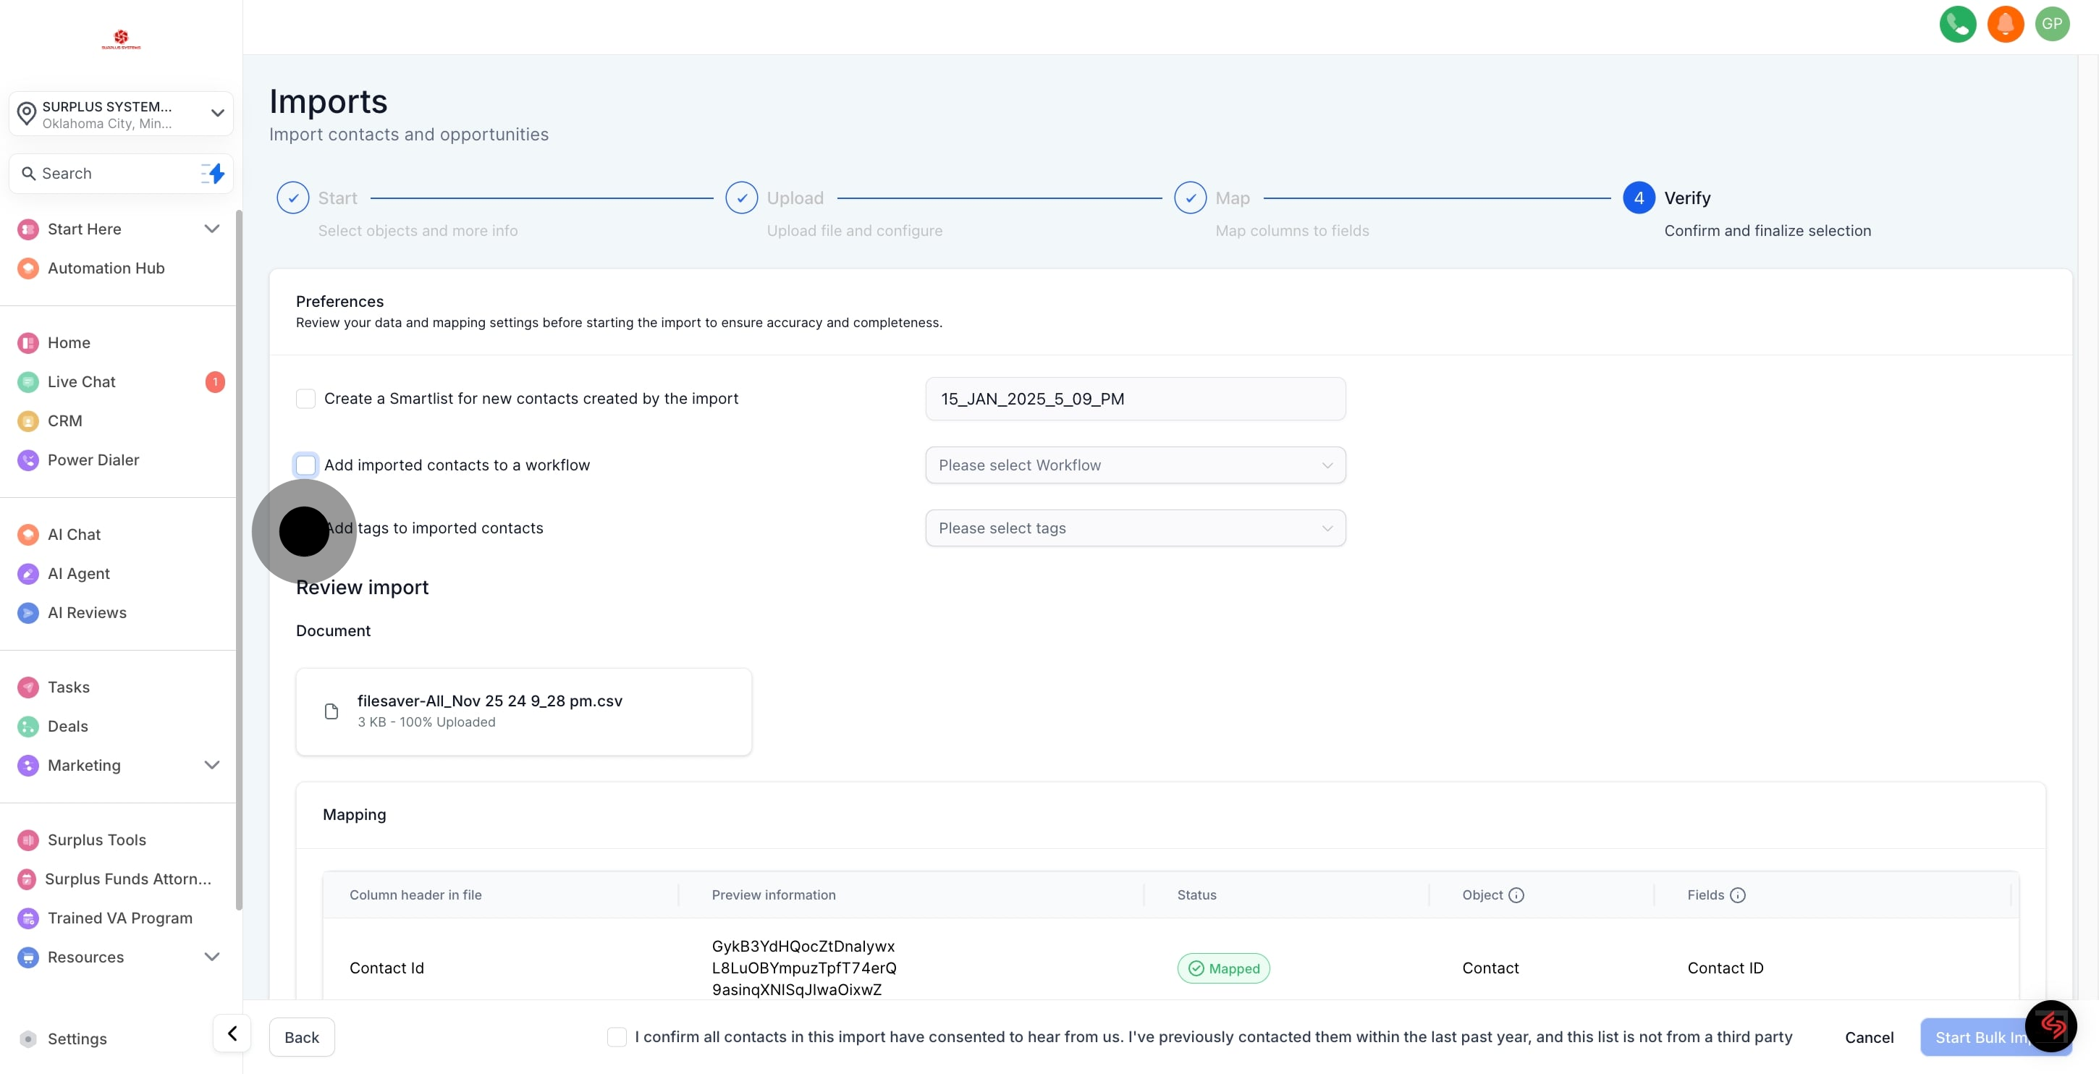Click the Smartlist name input field
Viewport: 2099px width, 1074px height.
point(1134,399)
